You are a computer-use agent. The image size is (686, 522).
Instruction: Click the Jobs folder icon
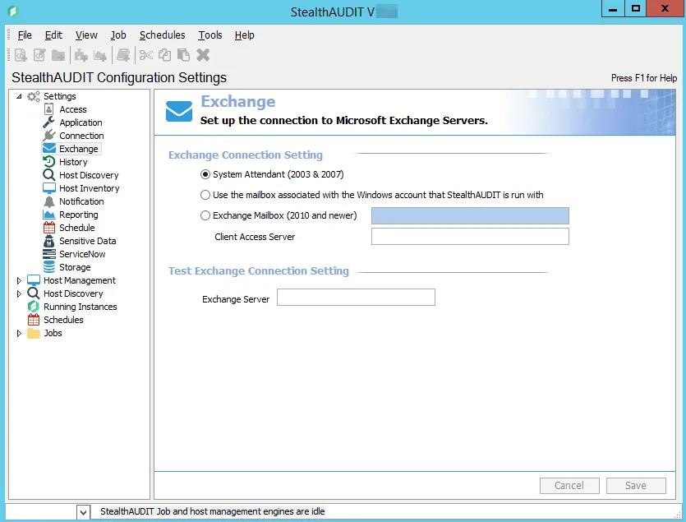click(x=33, y=333)
